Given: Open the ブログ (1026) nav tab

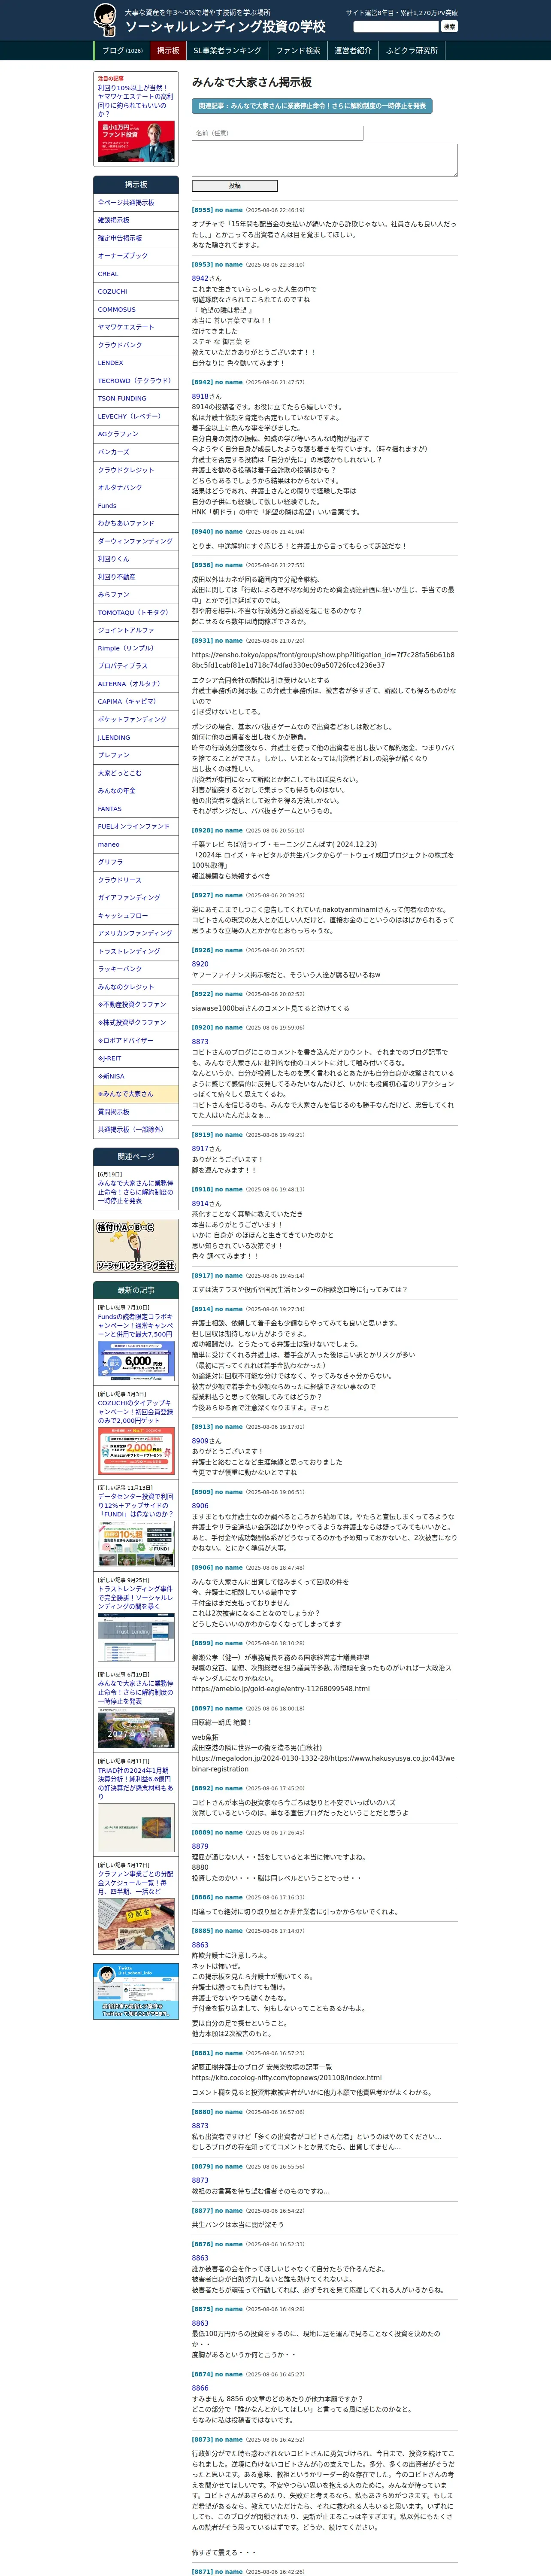Looking at the screenshot, I should click(122, 50).
